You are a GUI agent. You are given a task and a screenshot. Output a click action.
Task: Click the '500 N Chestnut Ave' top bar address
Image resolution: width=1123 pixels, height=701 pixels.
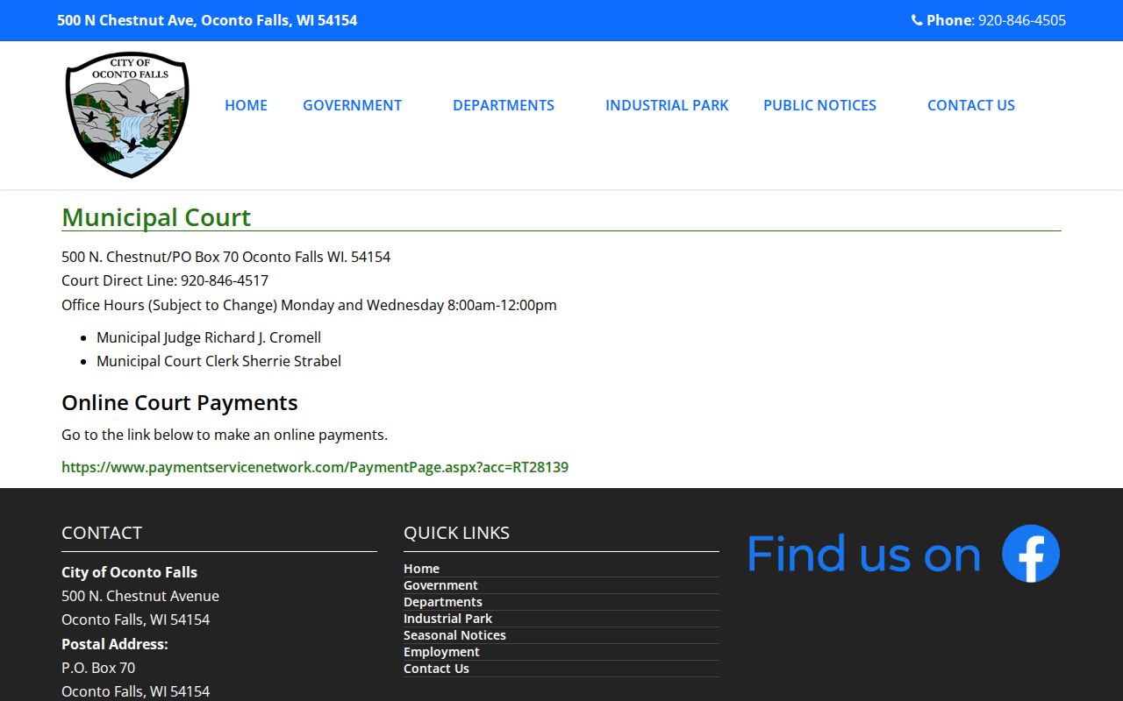tap(207, 20)
